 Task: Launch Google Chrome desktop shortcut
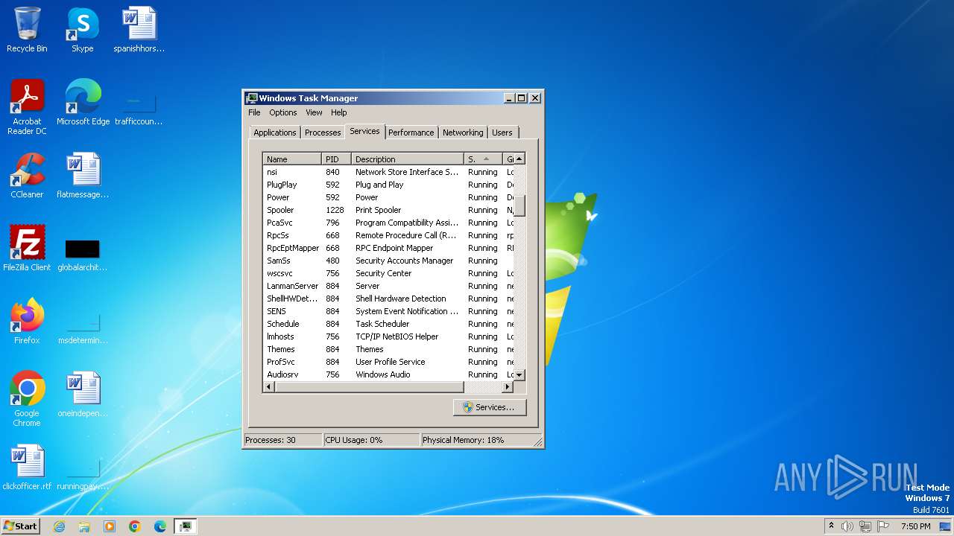coord(27,399)
